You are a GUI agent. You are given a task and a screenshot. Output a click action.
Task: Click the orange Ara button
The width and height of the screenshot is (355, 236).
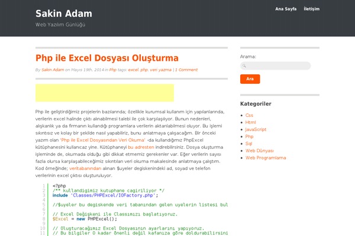250,79
